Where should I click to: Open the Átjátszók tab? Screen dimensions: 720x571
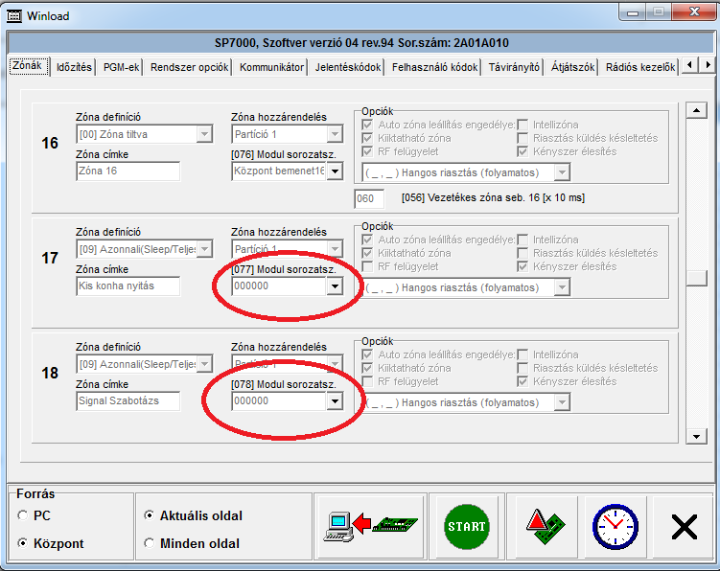pyautogui.click(x=572, y=67)
